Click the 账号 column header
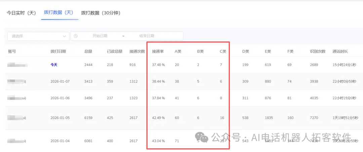Viewport: 363px width, 152px height. click(12, 51)
